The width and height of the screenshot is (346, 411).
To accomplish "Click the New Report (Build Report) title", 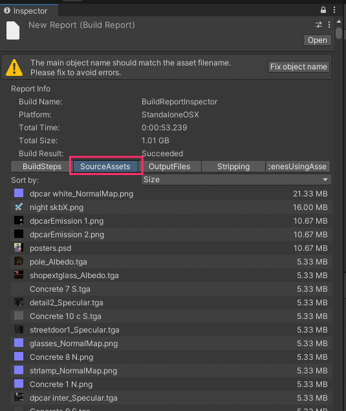I will pyautogui.click(x=81, y=25).
